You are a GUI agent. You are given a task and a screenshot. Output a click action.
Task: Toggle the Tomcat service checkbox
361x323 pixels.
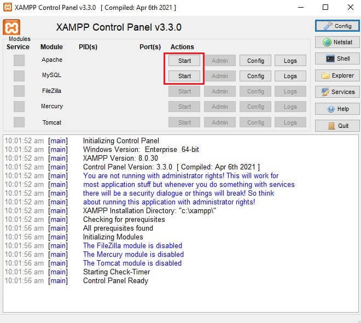[x=19, y=122]
